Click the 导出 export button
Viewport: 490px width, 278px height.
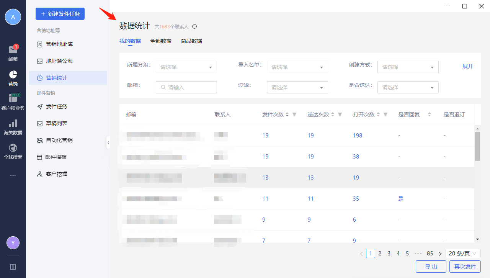431,267
